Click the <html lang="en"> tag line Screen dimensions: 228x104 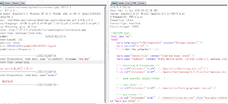pos(121,36)
